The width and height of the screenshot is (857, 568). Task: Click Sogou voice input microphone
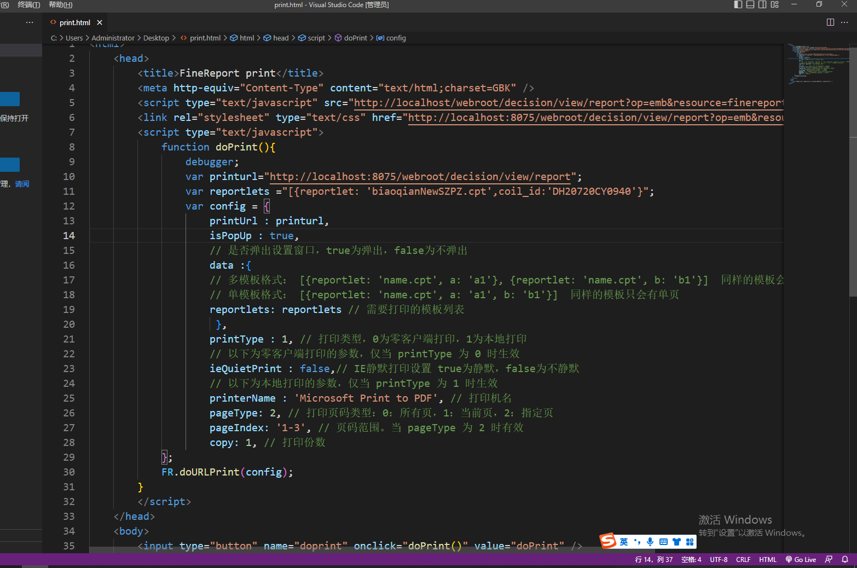650,542
